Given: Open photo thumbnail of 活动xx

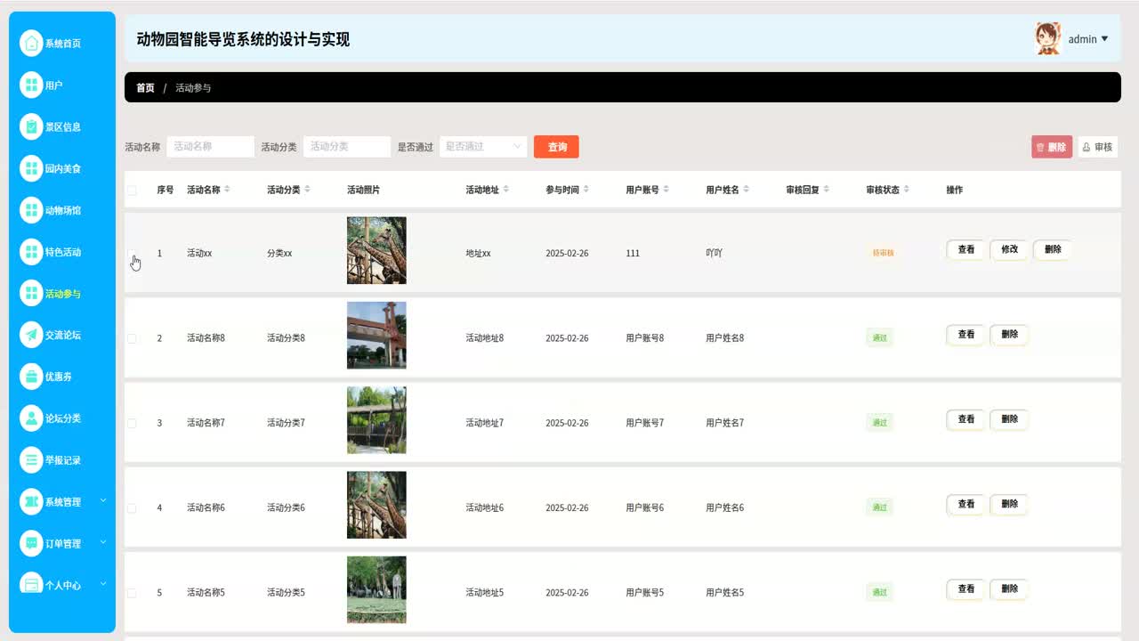Looking at the screenshot, I should [376, 251].
